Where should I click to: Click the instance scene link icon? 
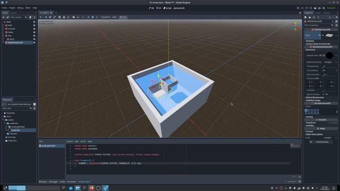pos(7,17)
